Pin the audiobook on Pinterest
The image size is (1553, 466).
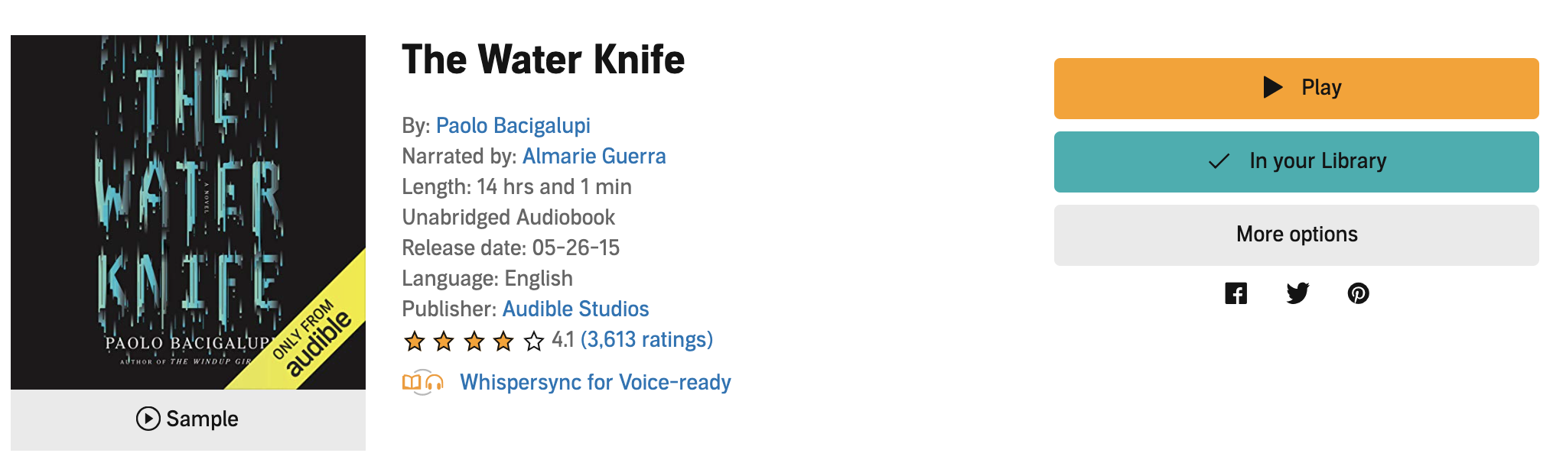(1358, 293)
